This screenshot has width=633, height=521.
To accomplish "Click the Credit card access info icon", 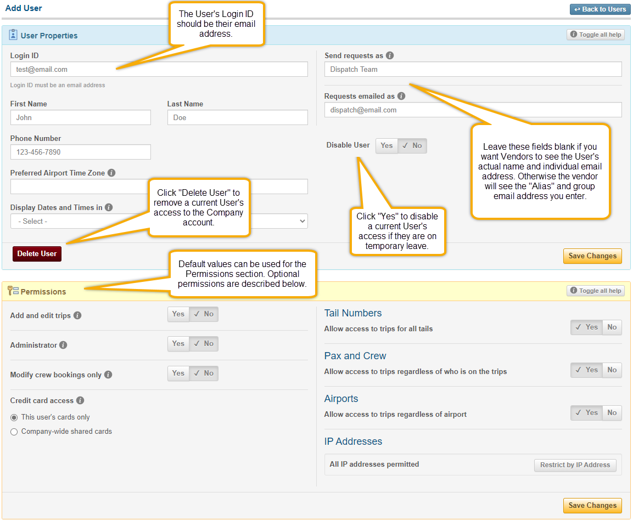I will 81,400.
